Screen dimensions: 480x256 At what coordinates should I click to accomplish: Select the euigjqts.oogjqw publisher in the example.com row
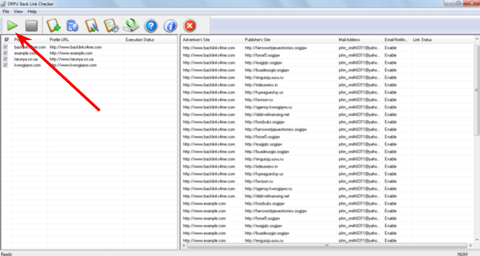pyautogui.click(x=263, y=226)
